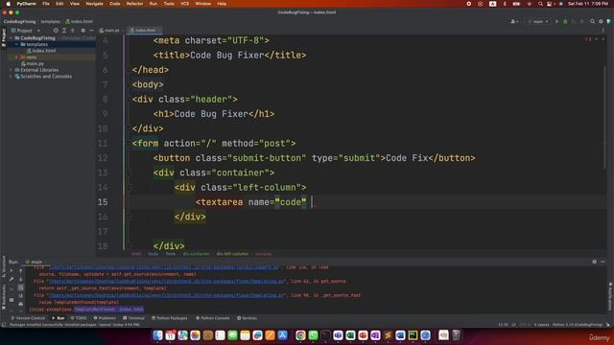Fold the left-column div at line 14

(x=129, y=188)
